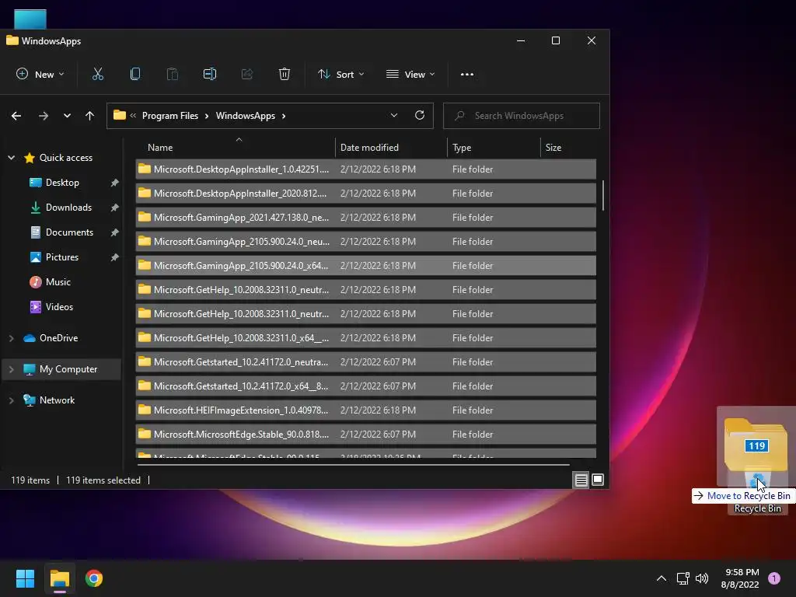Viewport: 796px width, 597px height.
Task: Refresh the WindowsApps folder view
Action: 419,115
